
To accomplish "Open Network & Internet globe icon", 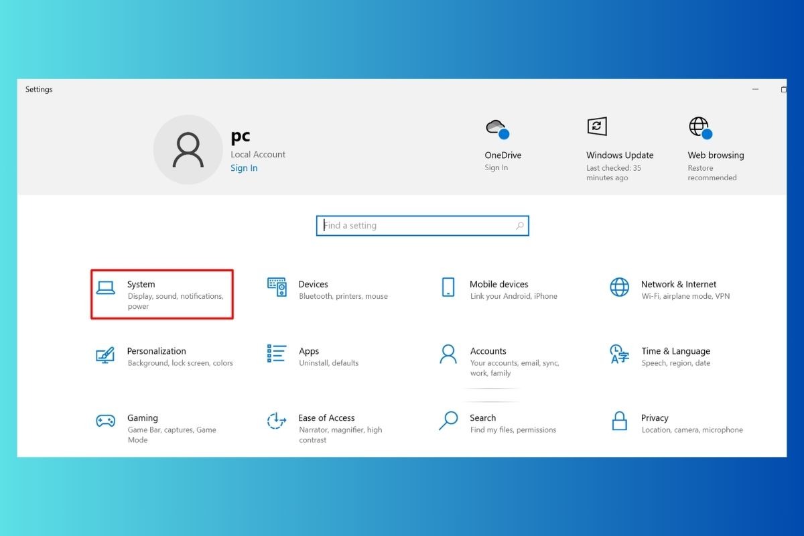I will click(620, 287).
